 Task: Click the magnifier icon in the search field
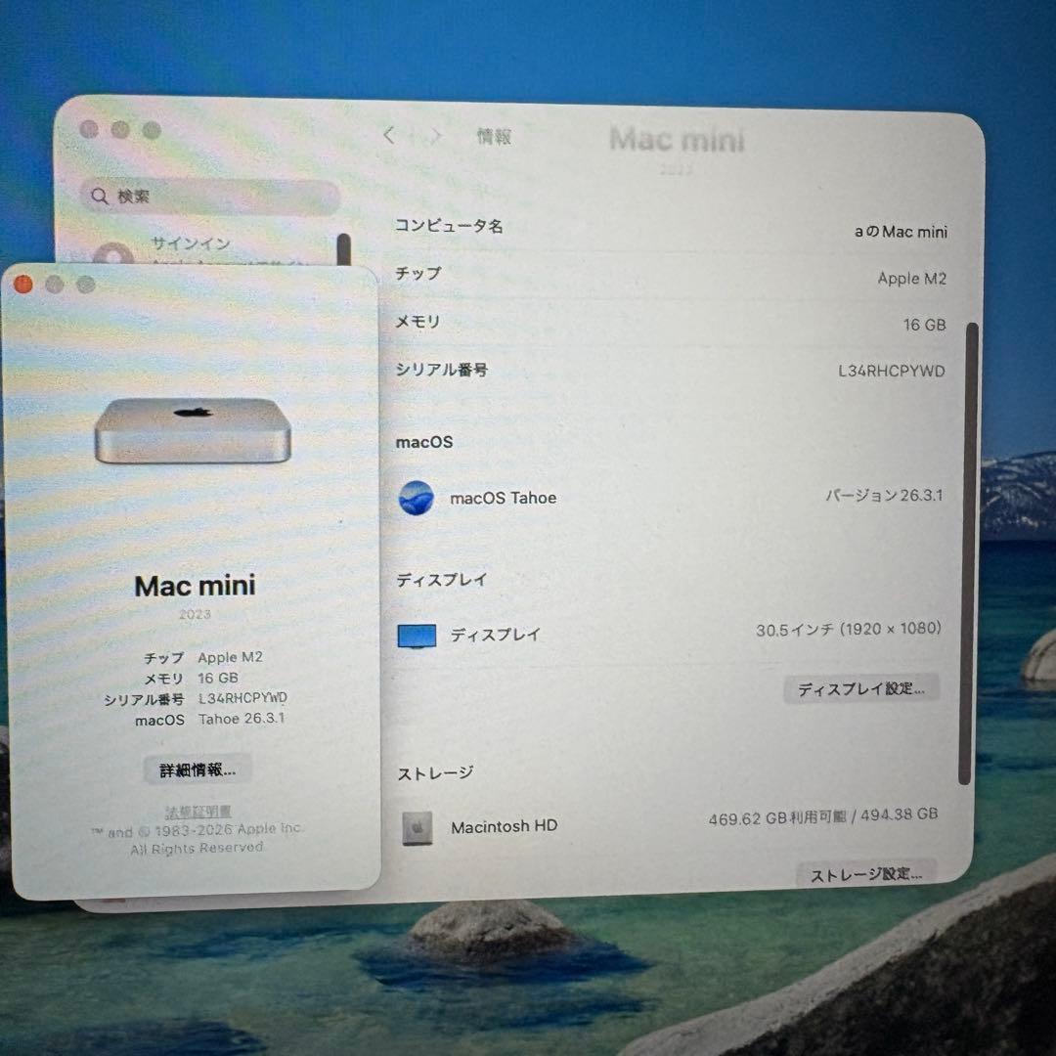[100, 196]
